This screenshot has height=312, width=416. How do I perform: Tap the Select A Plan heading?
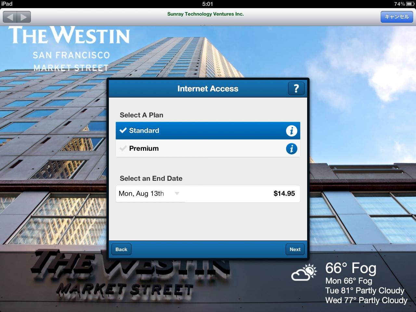tap(141, 115)
